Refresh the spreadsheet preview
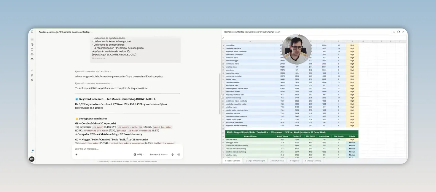Screen dimensions: 436x192 pyautogui.click(x=399, y=32)
